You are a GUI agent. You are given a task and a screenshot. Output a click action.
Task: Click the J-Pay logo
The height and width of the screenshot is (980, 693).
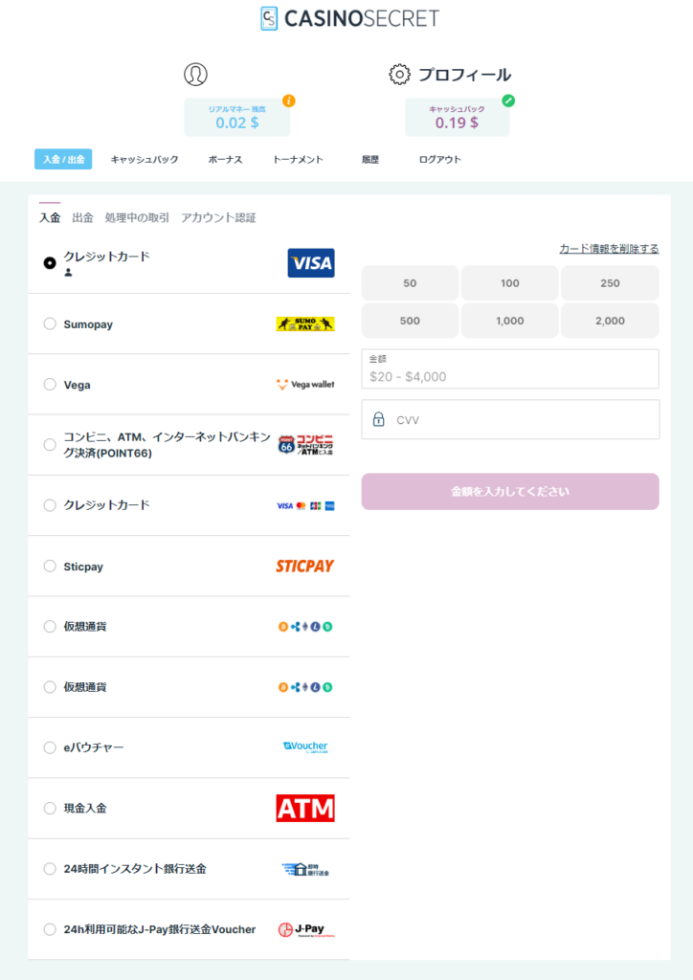(x=305, y=929)
